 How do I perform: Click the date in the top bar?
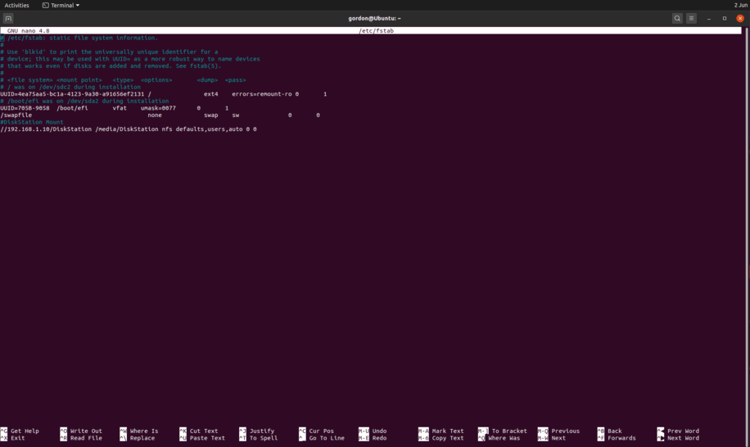coord(740,5)
